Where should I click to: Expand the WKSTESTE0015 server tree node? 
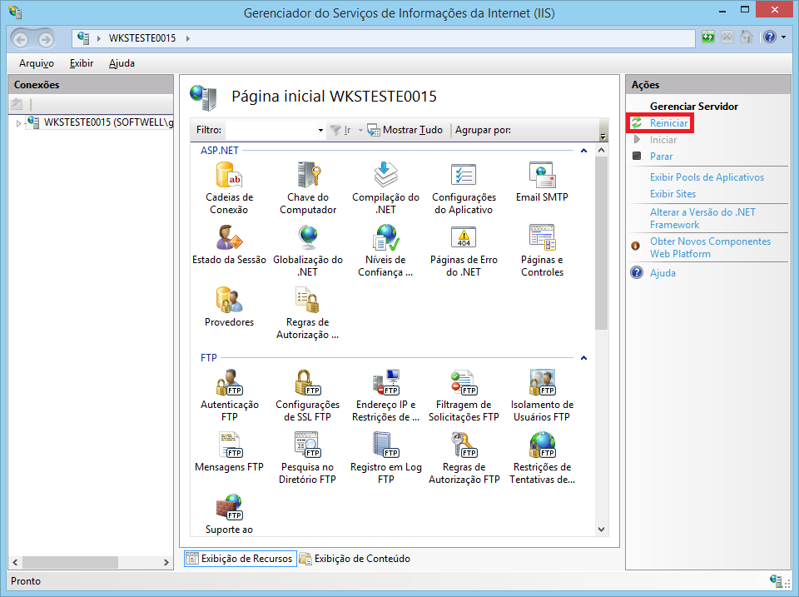tap(18, 123)
